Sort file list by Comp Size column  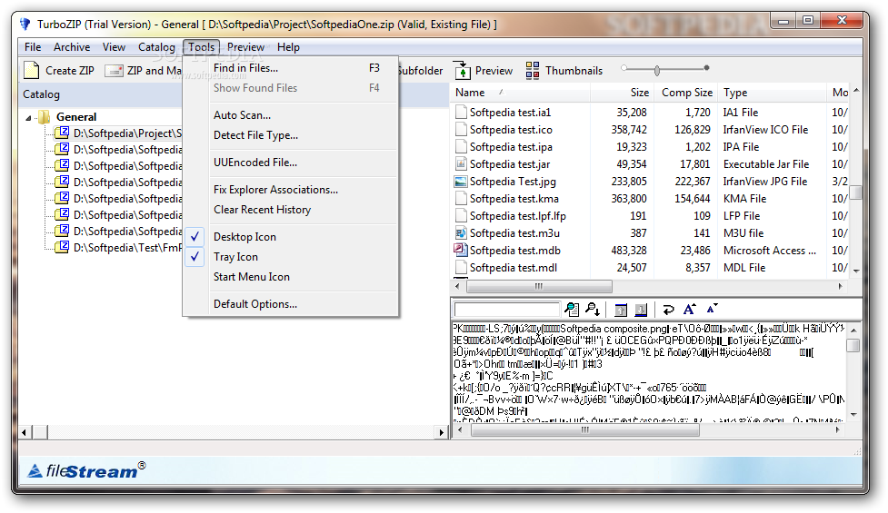tap(686, 93)
